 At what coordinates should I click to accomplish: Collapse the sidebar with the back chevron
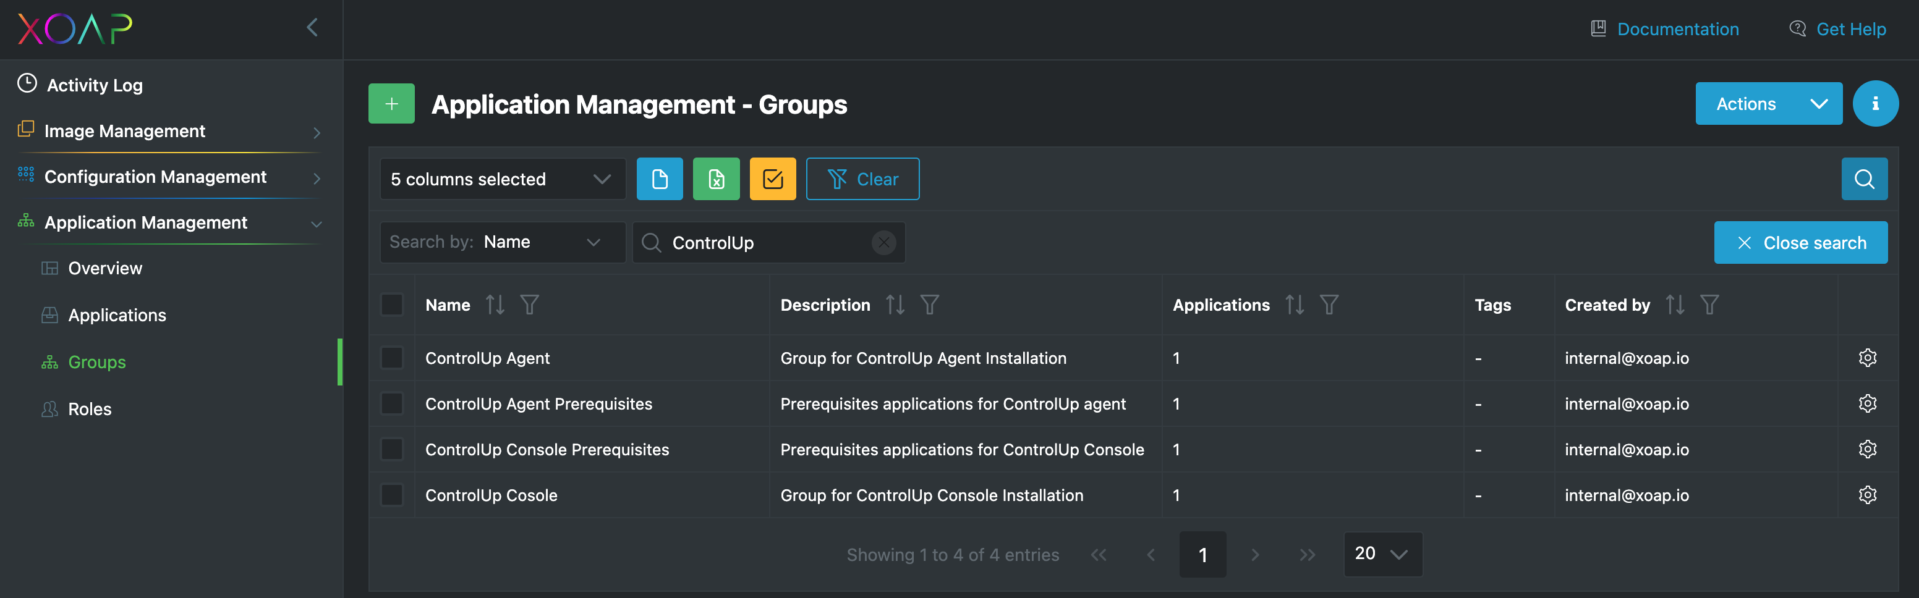coord(312,28)
